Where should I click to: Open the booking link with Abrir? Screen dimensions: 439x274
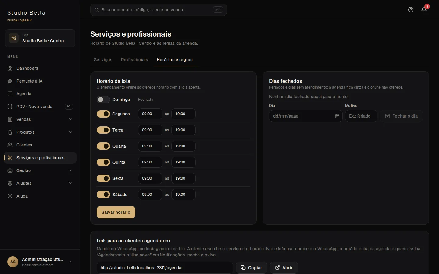tap(284, 268)
